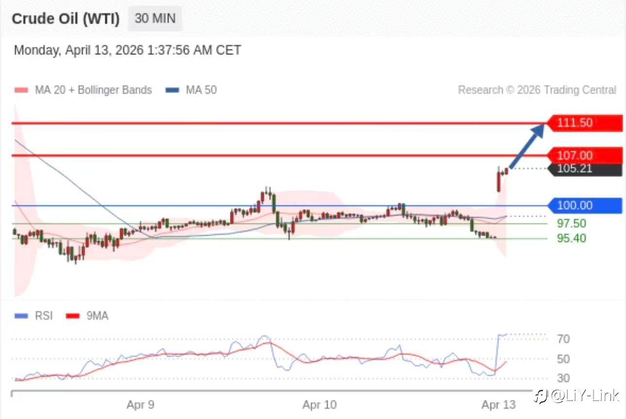Click the 105.21 current price tag

point(585,169)
